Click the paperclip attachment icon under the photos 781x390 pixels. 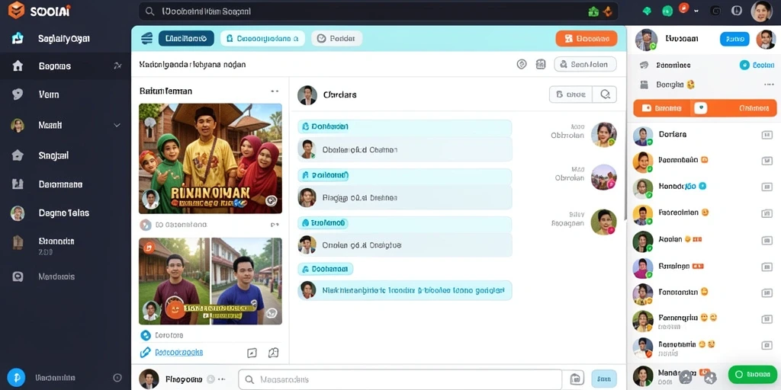tap(145, 353)
